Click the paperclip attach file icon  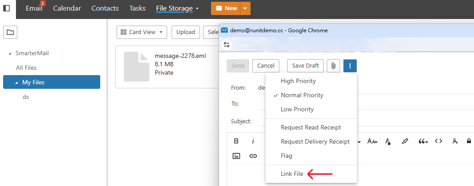click(x=333, y=66)
